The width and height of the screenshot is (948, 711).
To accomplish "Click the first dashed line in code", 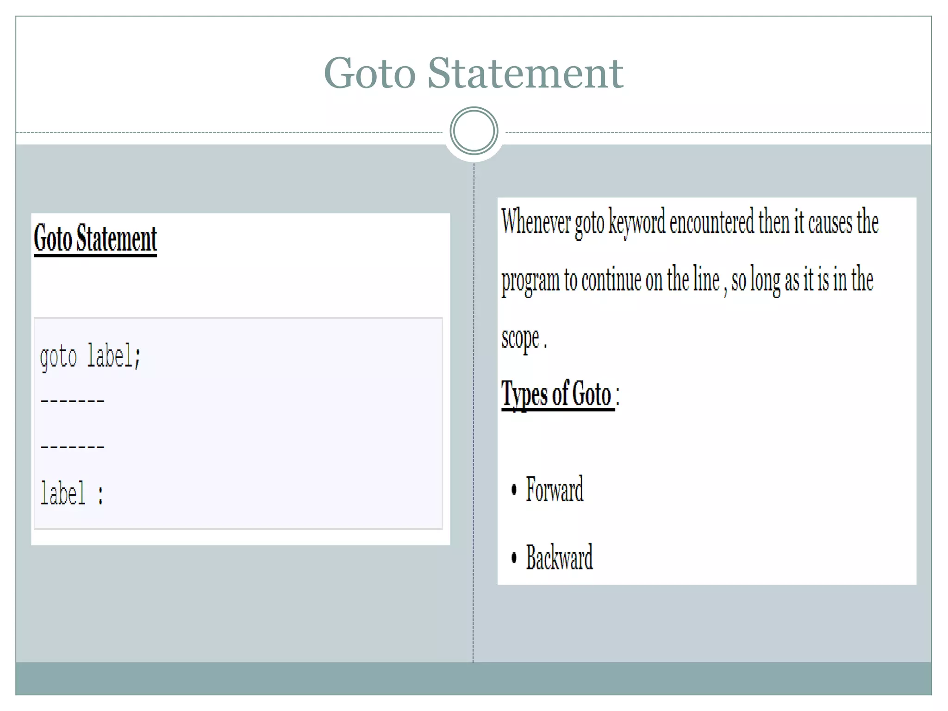I will click(x=73, y=401).
